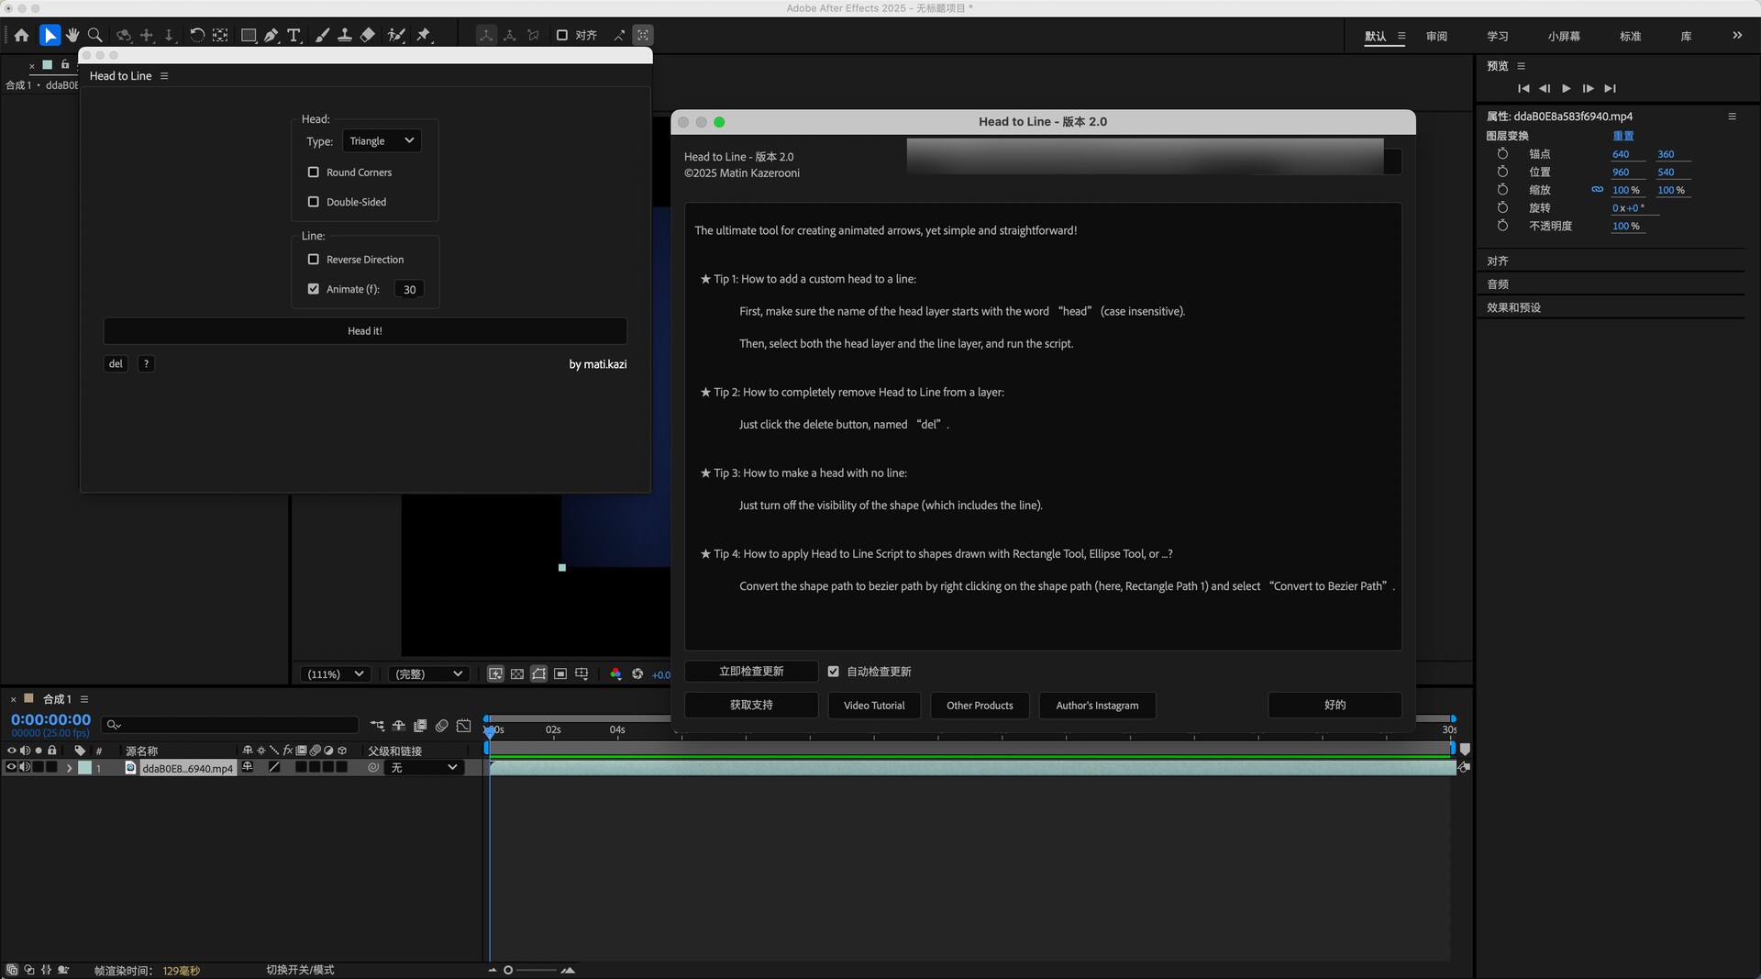The width and height of the screenshot is (1761, 979).
Task: Open the 完整 resolution dropdown
Action: click(428, 674)
